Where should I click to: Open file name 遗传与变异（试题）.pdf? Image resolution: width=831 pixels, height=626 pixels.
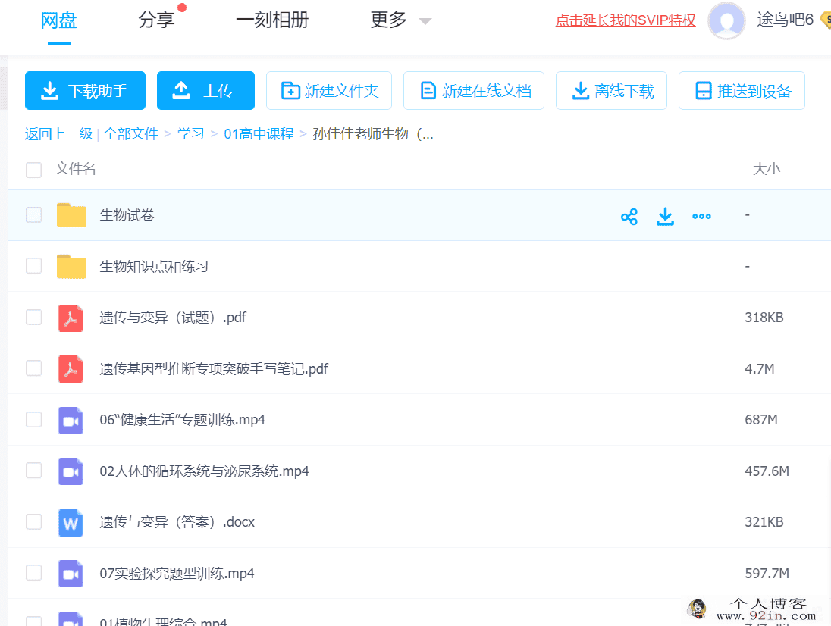coord(173,318)
